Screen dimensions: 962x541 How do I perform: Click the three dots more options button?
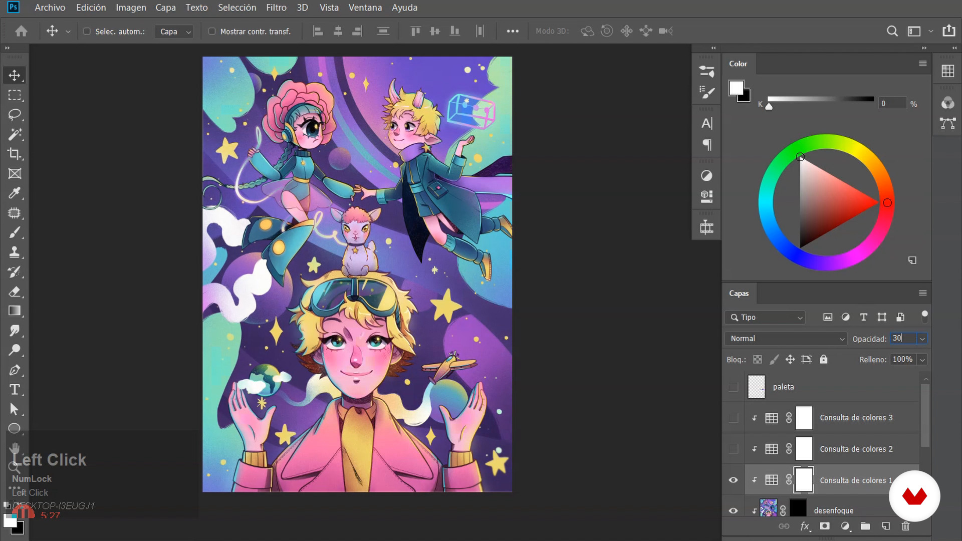pyautogui.click(x=513, y=31)
